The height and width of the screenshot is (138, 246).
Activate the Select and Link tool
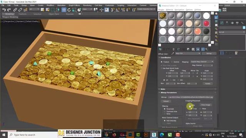15,10
